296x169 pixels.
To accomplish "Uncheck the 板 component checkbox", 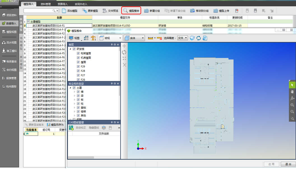I will point(78,100).
